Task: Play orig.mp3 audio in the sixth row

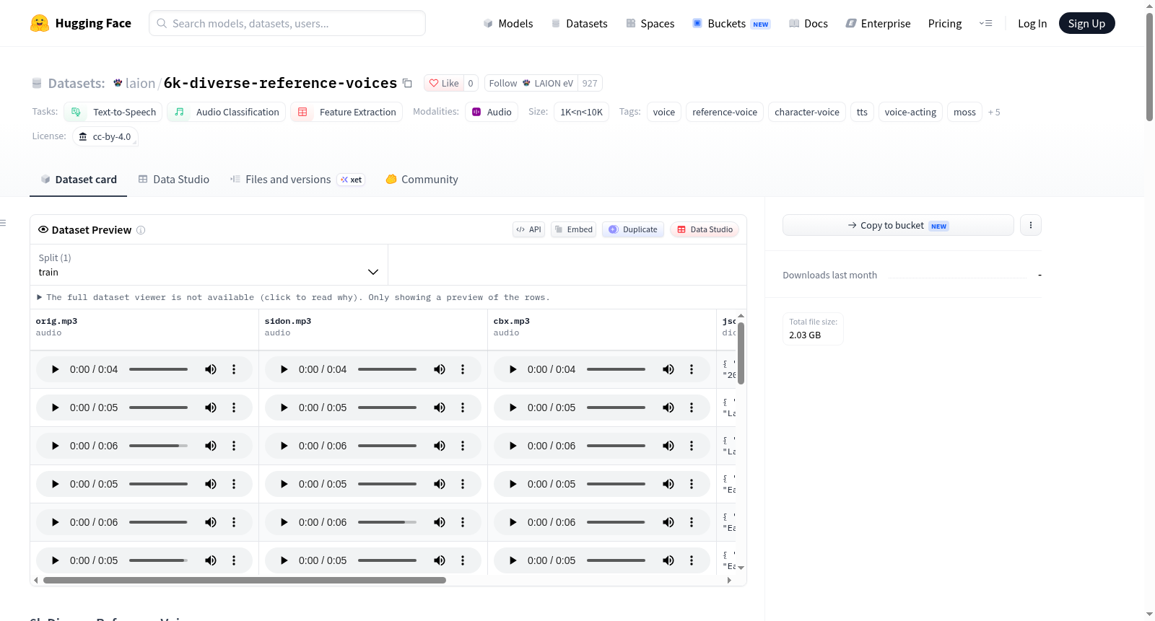Action: (55, 560)
